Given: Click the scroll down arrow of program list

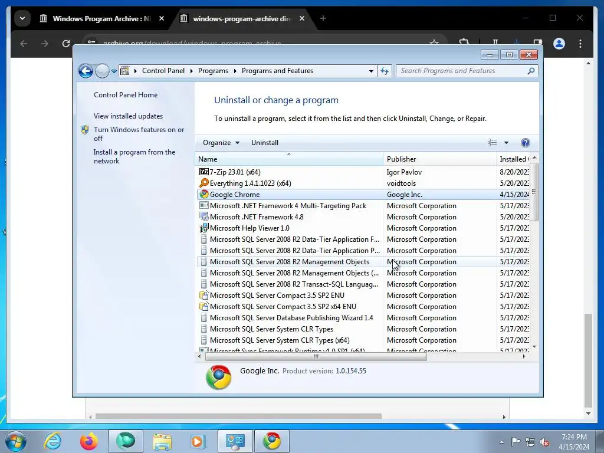Looking at the screenshot, I should (x=534, y=347).
